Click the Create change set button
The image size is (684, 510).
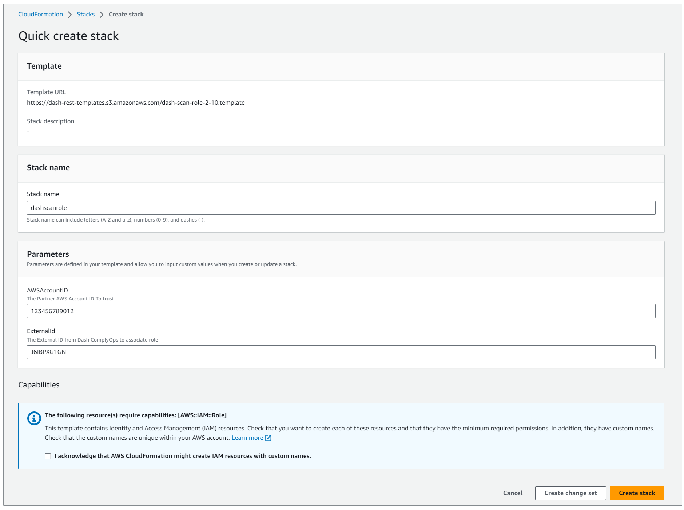tap(570, 493)
